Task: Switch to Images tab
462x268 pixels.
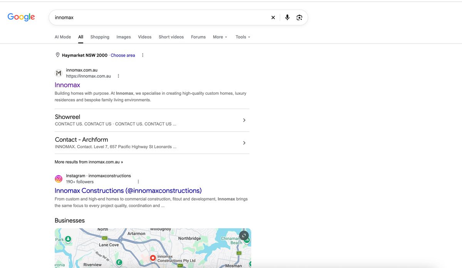Action: (124, 37)
